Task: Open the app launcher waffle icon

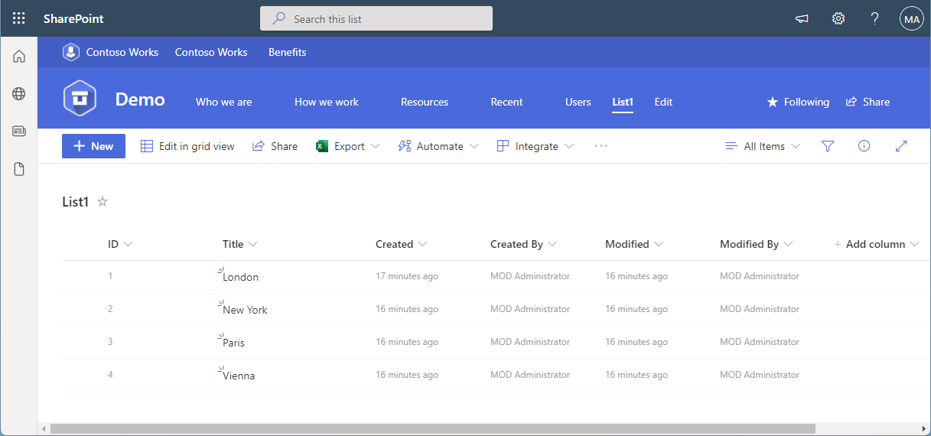Action: point(19,18)
